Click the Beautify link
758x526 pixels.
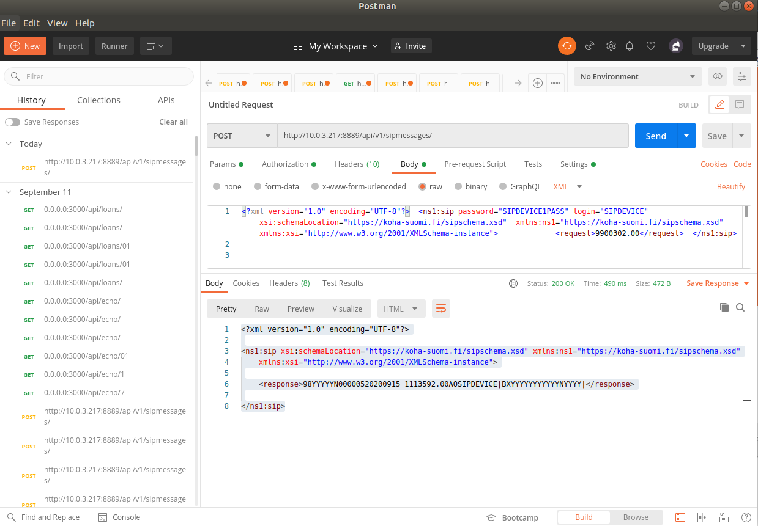(x=730, y=186)
